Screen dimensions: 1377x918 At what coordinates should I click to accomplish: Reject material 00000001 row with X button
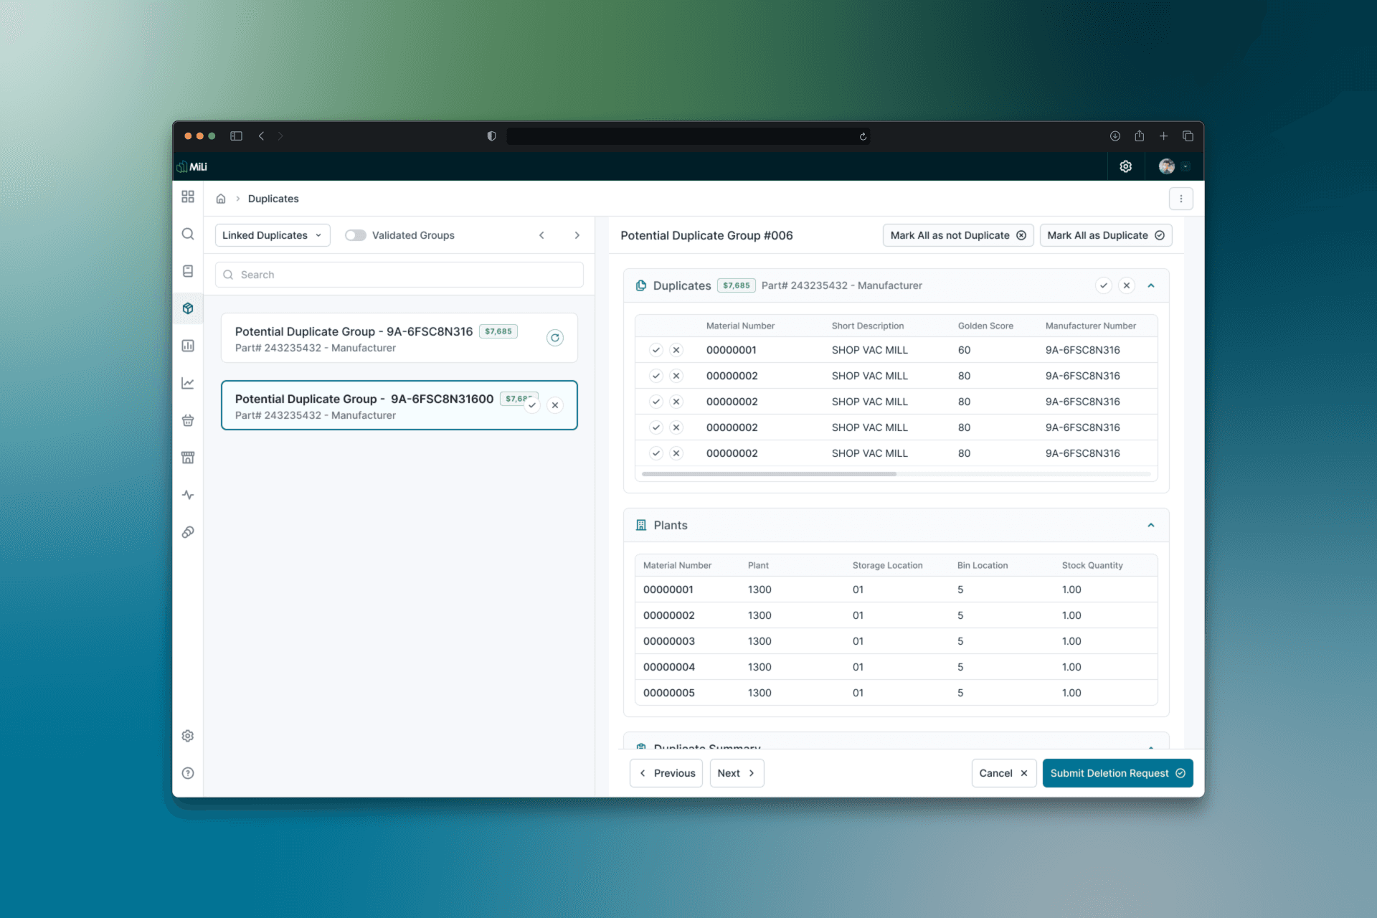[676, 350]
